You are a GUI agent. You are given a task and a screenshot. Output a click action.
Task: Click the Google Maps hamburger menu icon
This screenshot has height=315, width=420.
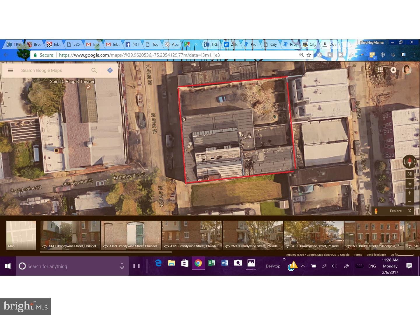[10, 70]
